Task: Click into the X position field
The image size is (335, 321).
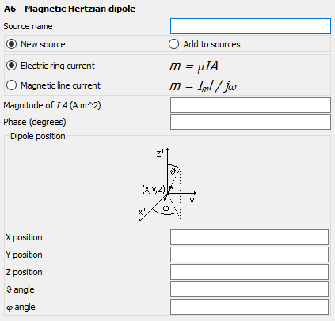Action: (x=249, y=237)
